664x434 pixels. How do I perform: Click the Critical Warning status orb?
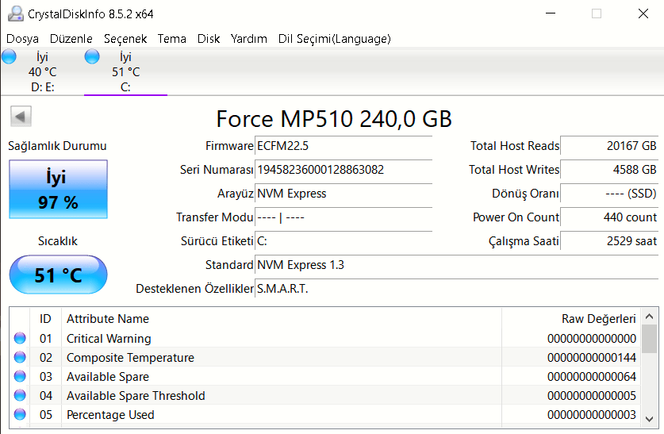click(20, 339)
